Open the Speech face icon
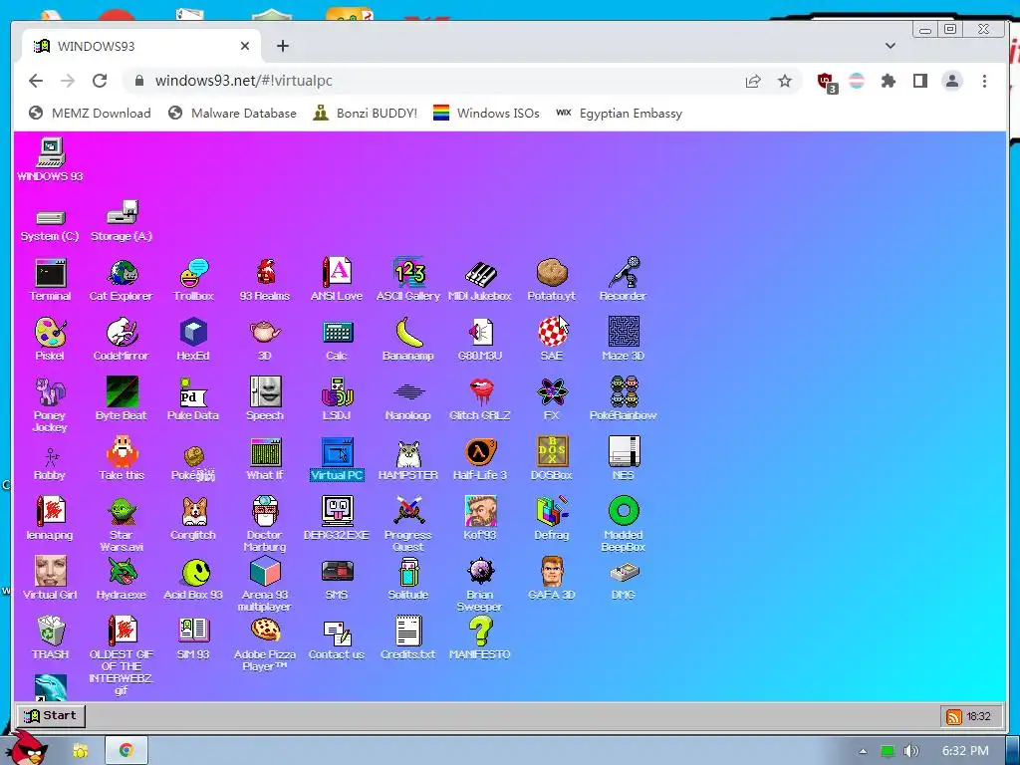Viewport: 1020px width, 765px height. (x=265, y=398)
